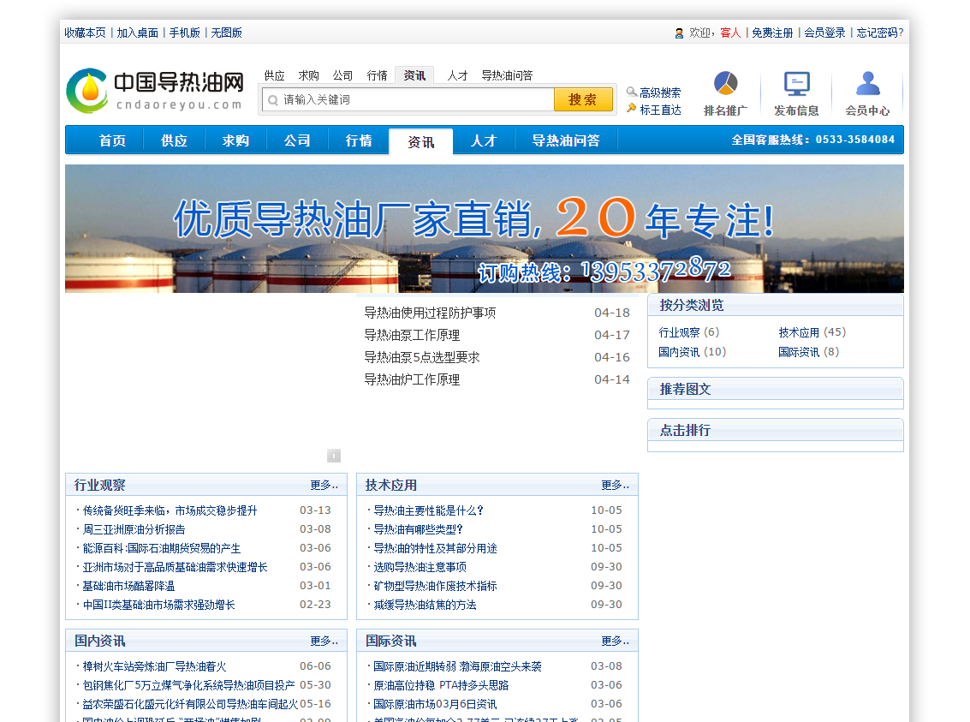Screen dimensions: 970x722
Task: Click 更多 in the 行业观察 panel
Action: [324, 485]
